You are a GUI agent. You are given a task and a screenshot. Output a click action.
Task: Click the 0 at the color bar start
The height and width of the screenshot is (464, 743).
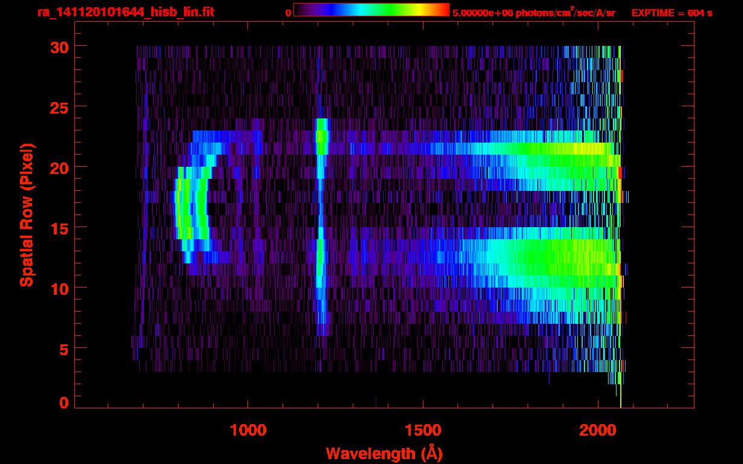[288, 13]
